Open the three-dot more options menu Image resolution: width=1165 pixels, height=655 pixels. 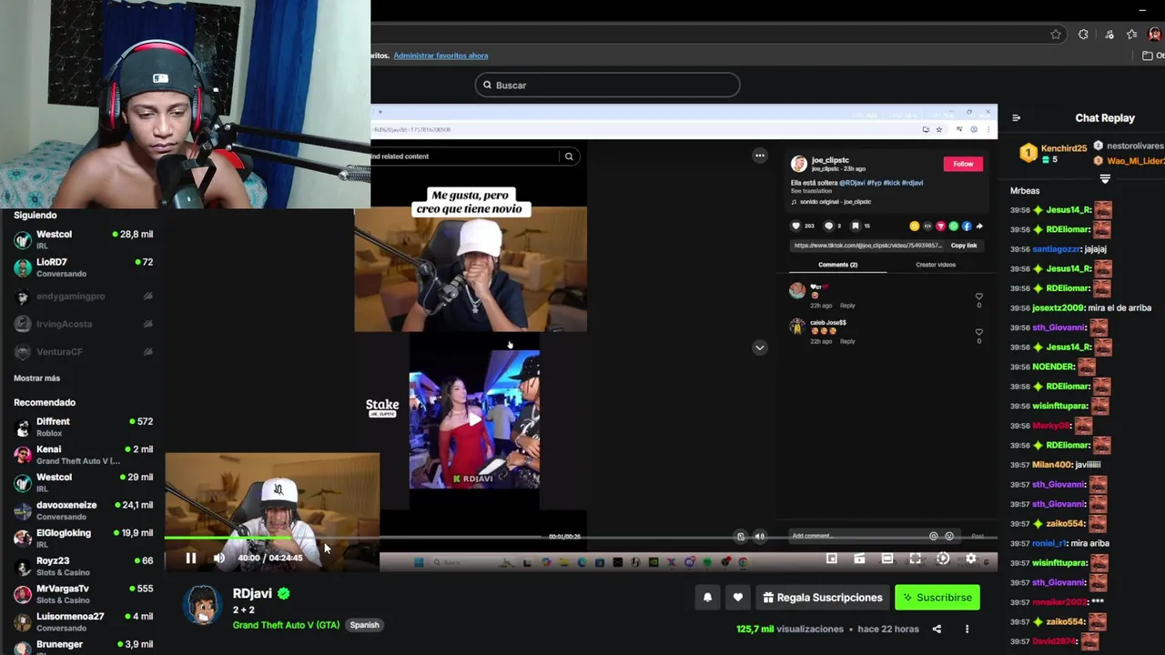point(967,629)
